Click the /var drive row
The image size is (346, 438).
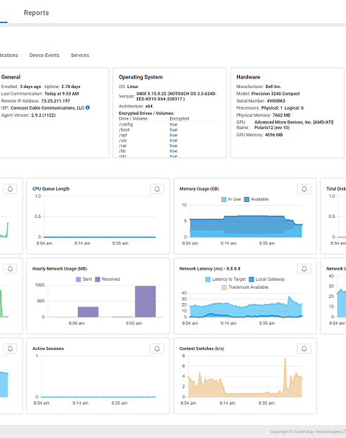(169, 146)
